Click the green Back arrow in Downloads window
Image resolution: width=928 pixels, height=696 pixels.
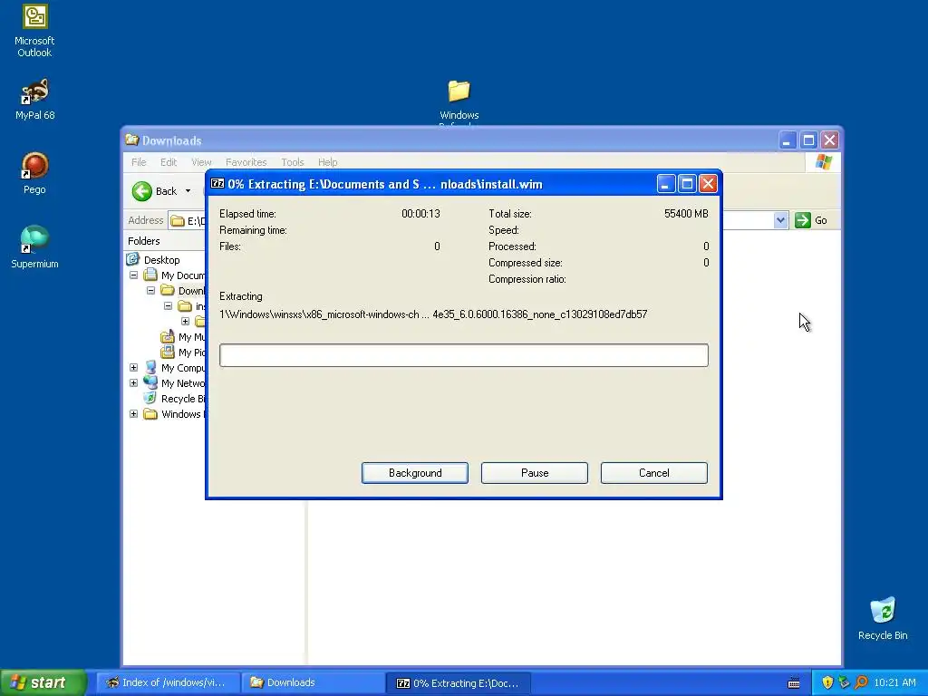(142, 191)
